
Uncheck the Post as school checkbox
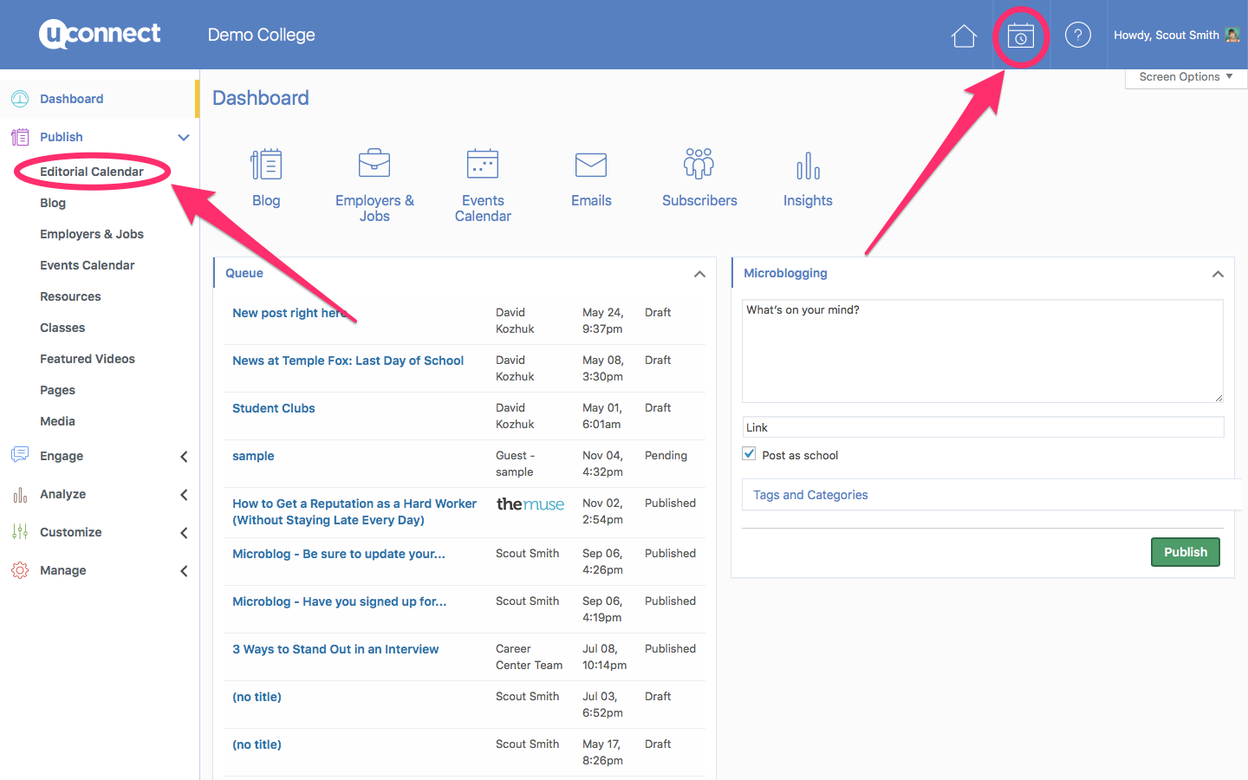(750, 454)
